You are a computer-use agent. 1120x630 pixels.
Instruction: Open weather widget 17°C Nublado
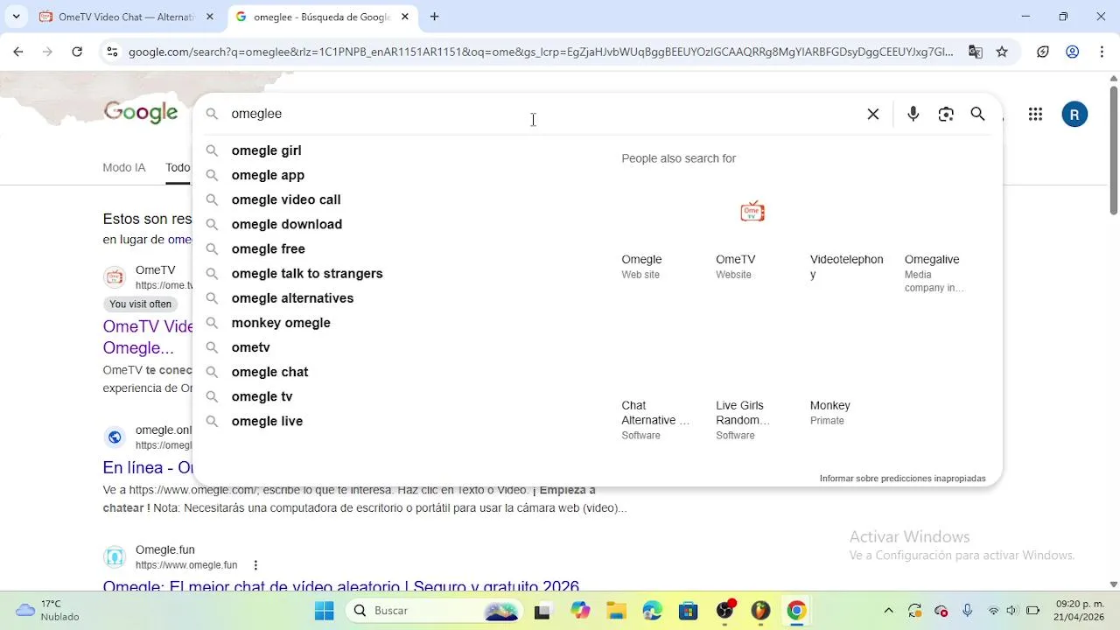pos(48,611)
